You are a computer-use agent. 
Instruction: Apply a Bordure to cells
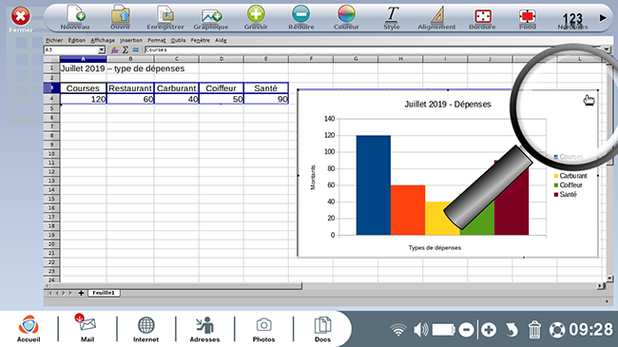(x=482, y=16)
